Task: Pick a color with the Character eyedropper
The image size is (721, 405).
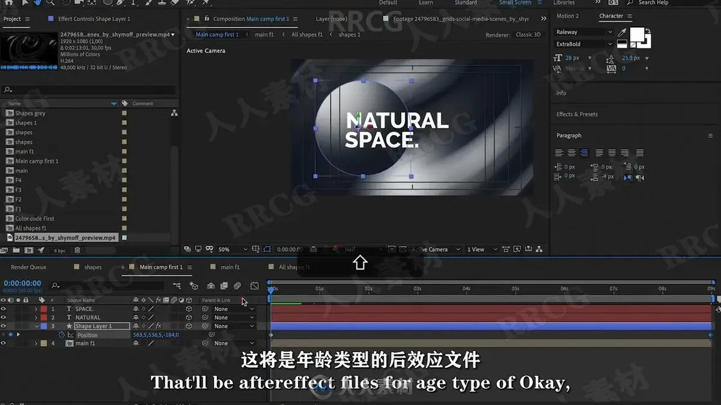Action: (x=622, y=32)
